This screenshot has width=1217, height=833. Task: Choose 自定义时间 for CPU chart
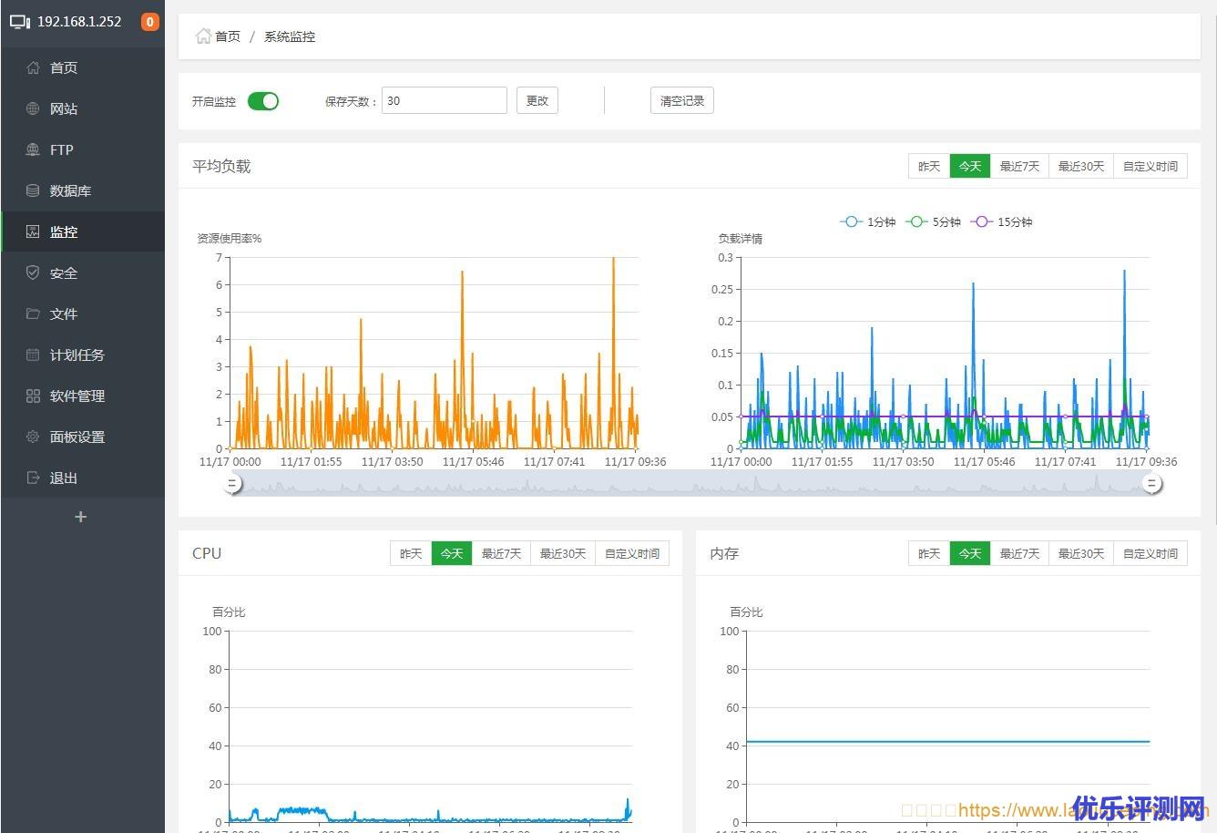tap(632, 553)
